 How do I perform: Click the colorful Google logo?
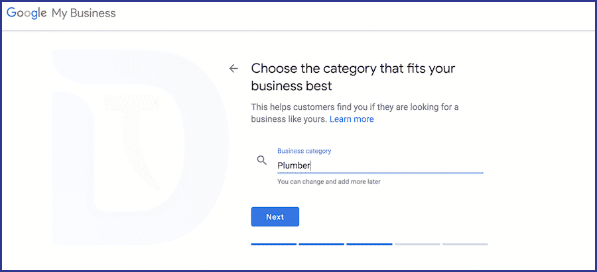pyautogui.click(x=27, y=14)
